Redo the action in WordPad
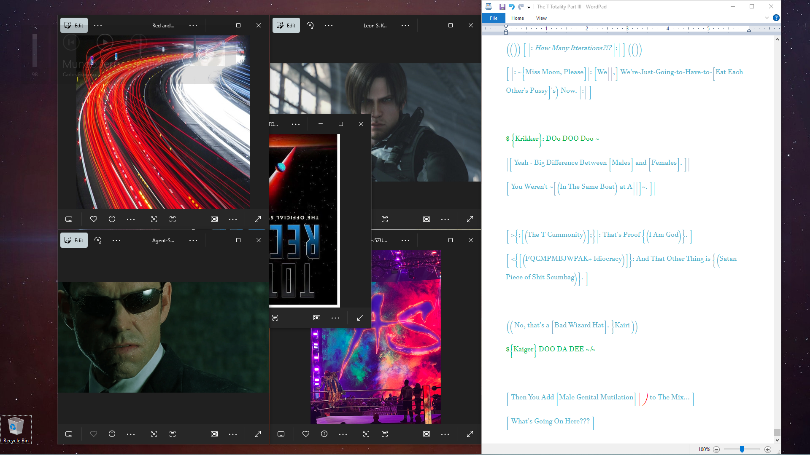Viewport: 810px width, 455px height. (x=521, y=7)
